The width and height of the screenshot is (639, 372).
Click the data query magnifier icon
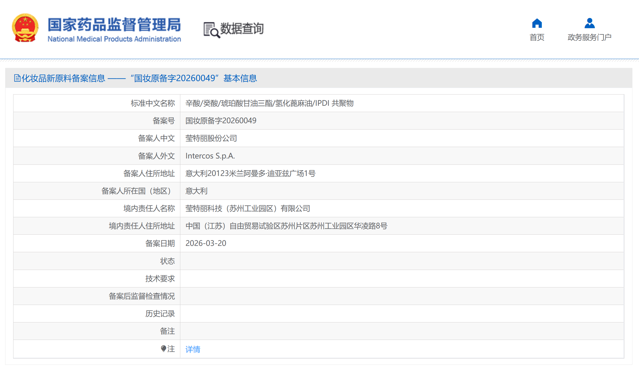(212, 30)
